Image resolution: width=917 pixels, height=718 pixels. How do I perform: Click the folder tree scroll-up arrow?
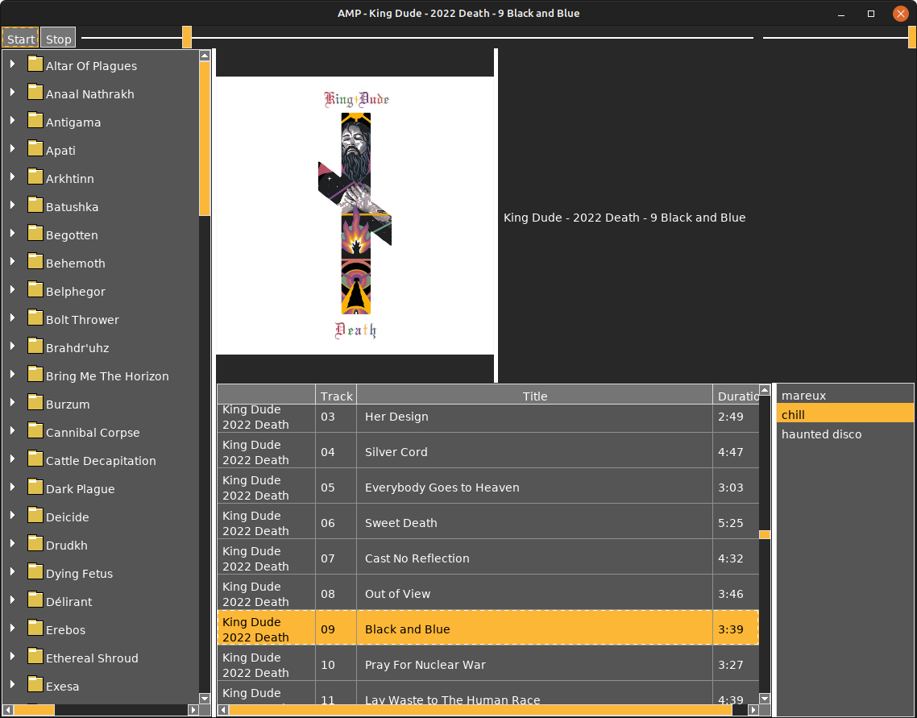point(205,56)
